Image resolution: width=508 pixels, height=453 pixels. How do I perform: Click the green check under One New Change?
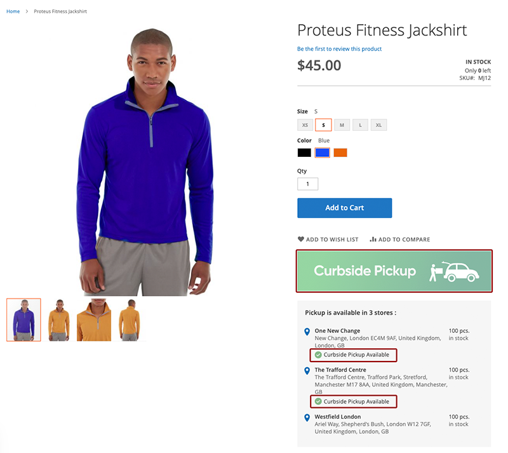coord(318,355)
